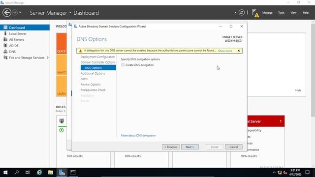Image resolution: width=315 pixels, height=177 pixels.
Task: Open the View menu
Action: click(293, 13)
